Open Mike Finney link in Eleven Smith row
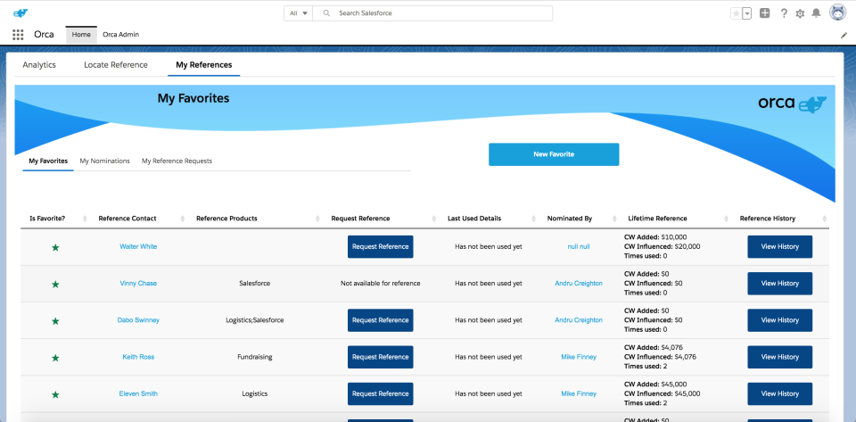The width and height of the screenshot is (856, 422). [x=579, y=393]
